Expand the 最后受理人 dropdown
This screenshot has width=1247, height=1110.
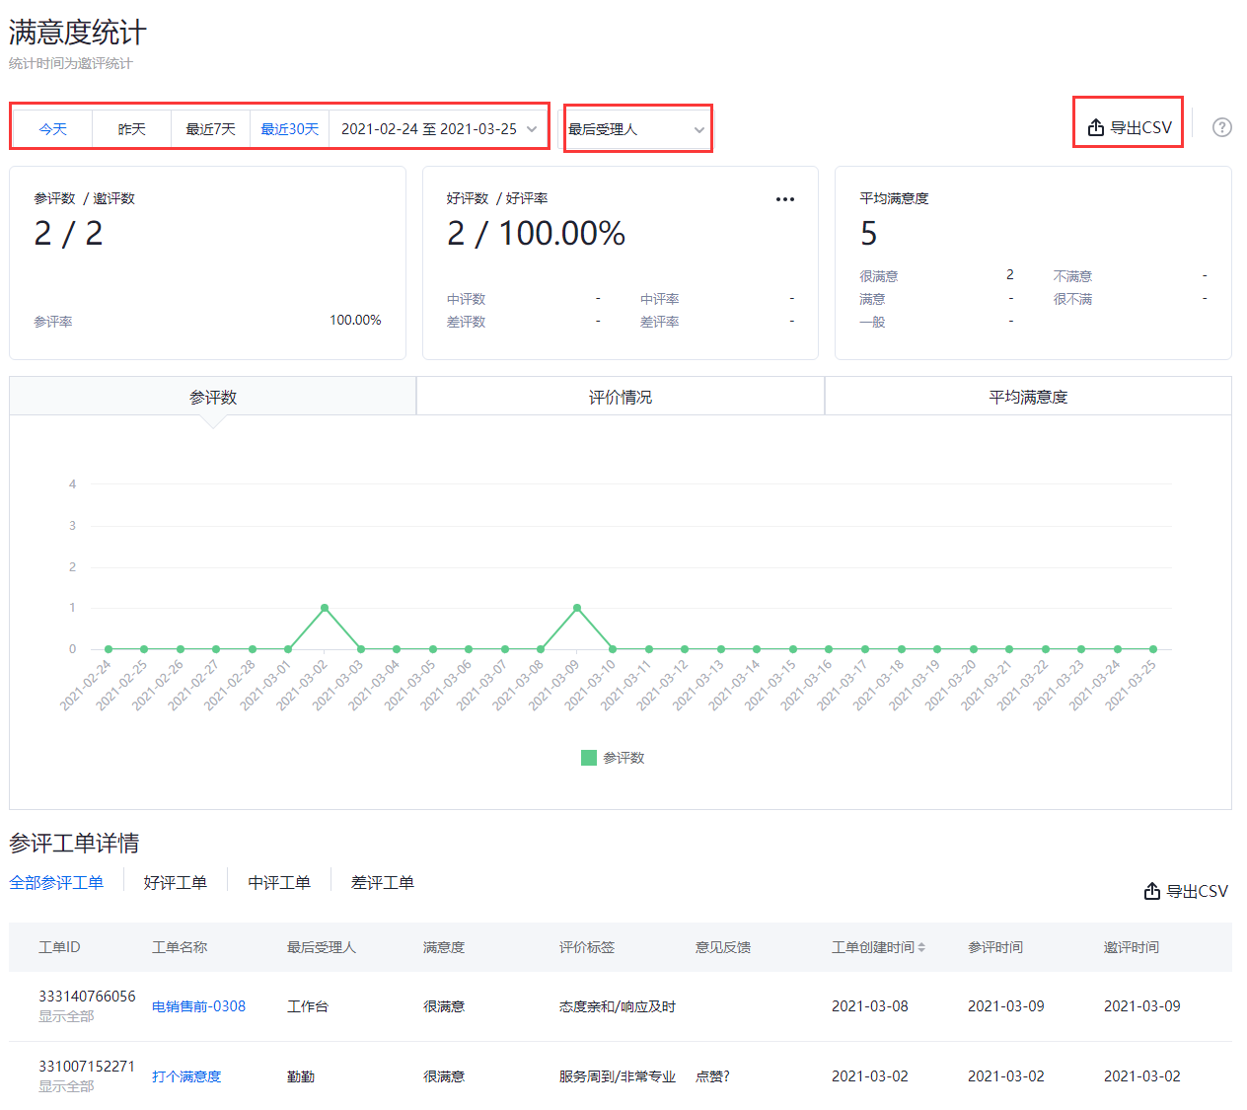pyautogui.click(x=636, y=129)
